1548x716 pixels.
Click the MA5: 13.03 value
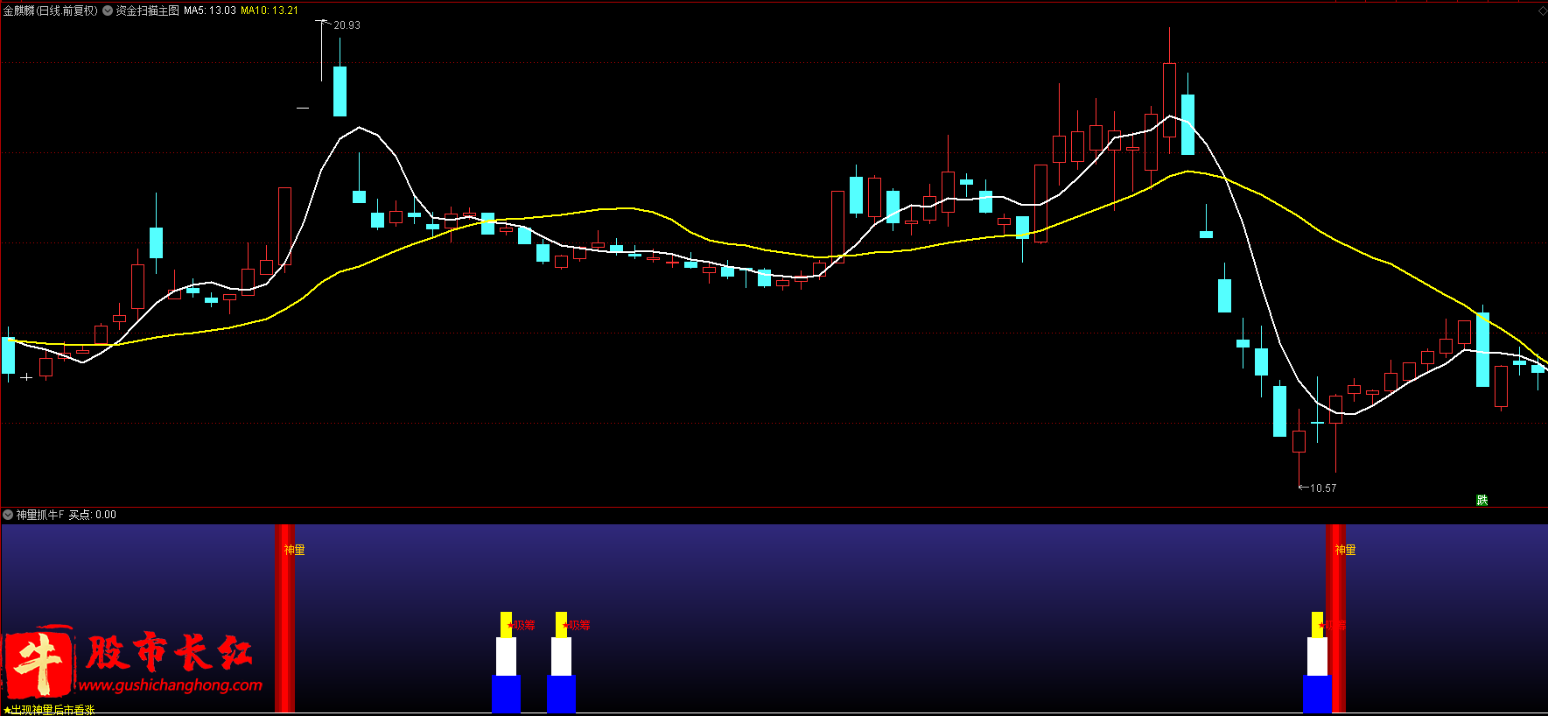(209, 11)
